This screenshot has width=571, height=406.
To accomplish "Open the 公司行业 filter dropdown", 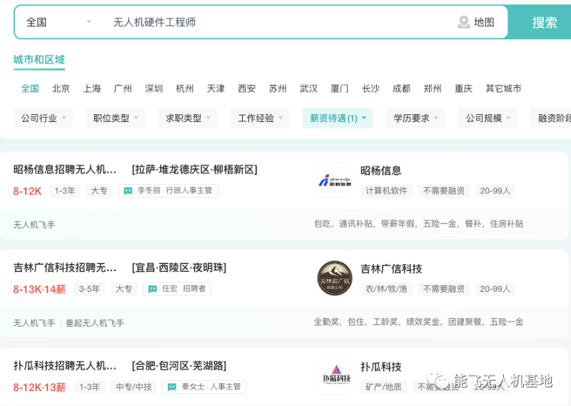I will (x=43, y=118).
